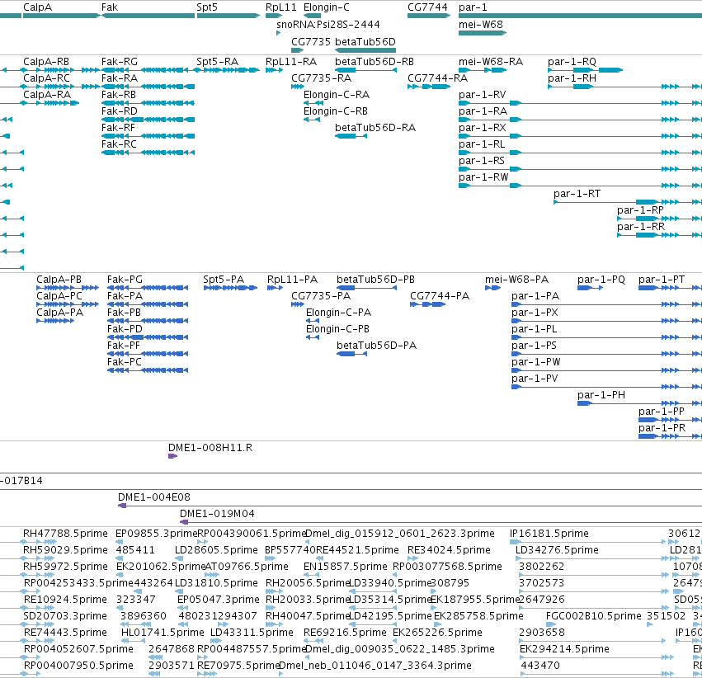Select the CalpA gene feature
This screenshot has width=702, height=678.
tap(62, 16)
